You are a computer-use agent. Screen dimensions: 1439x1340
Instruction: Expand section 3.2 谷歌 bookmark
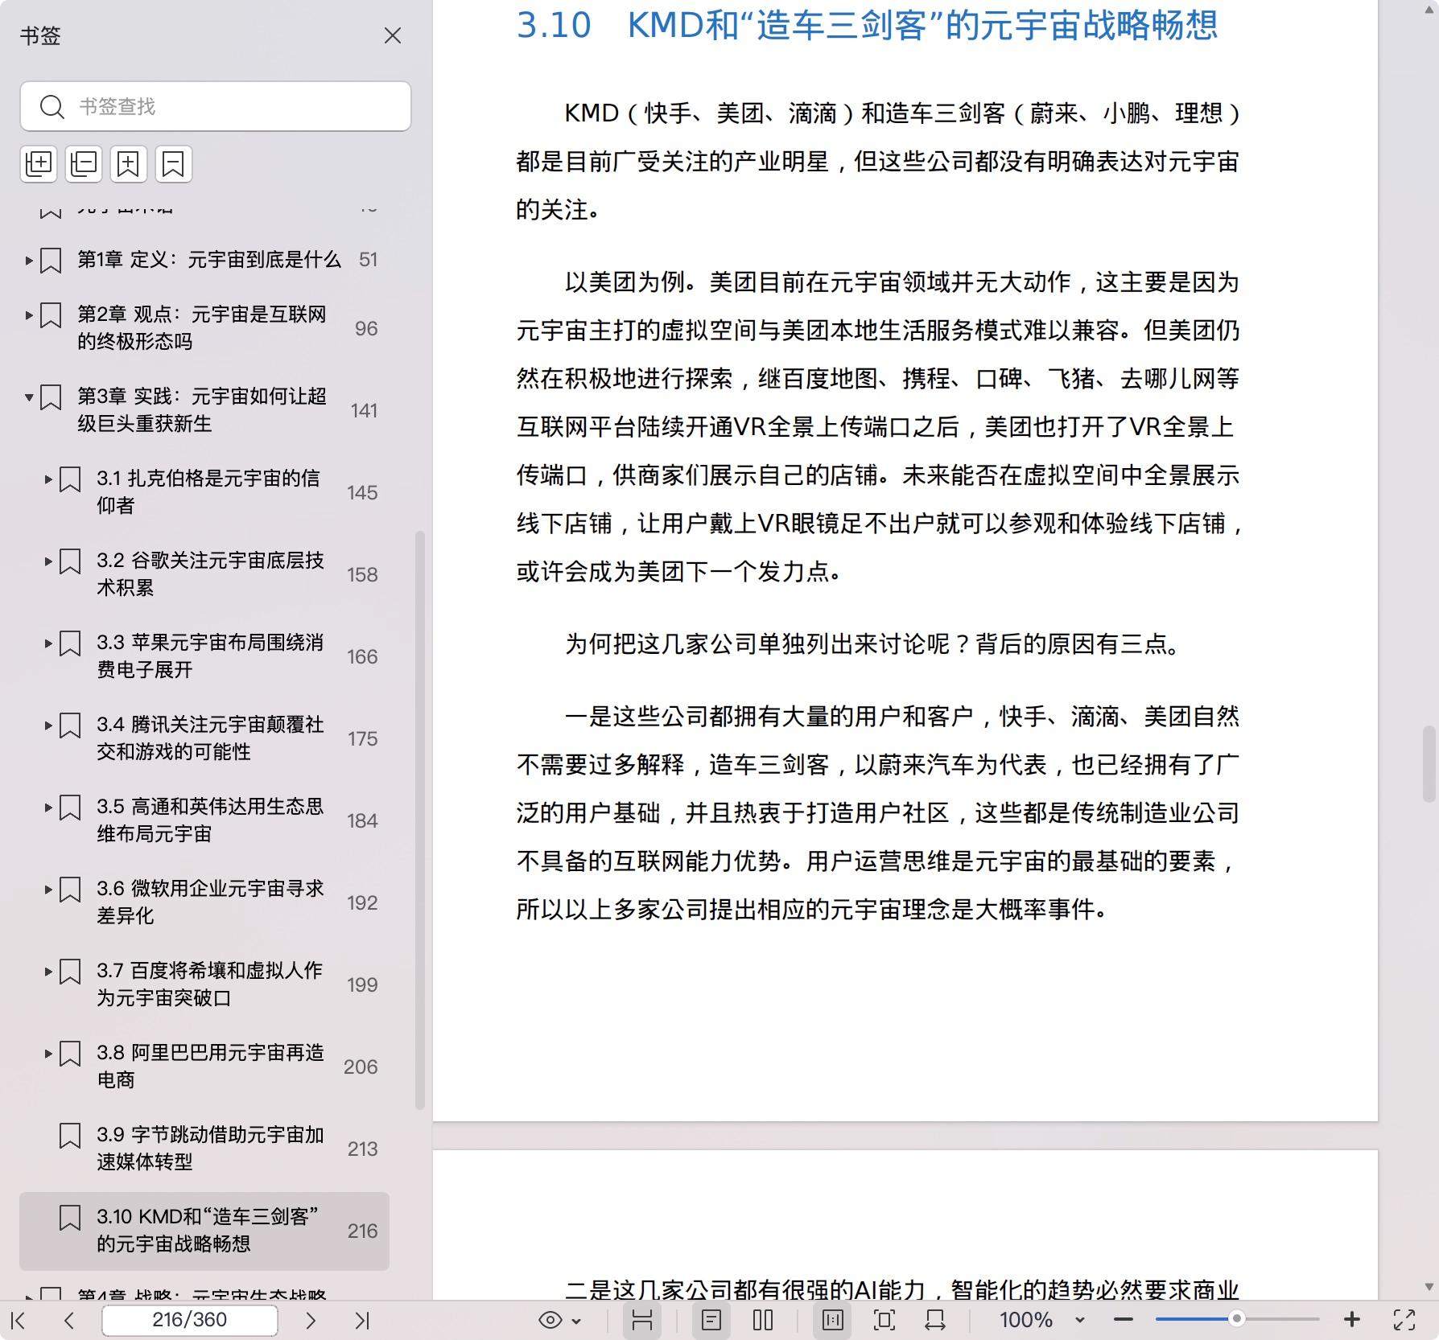coord(48,561)
